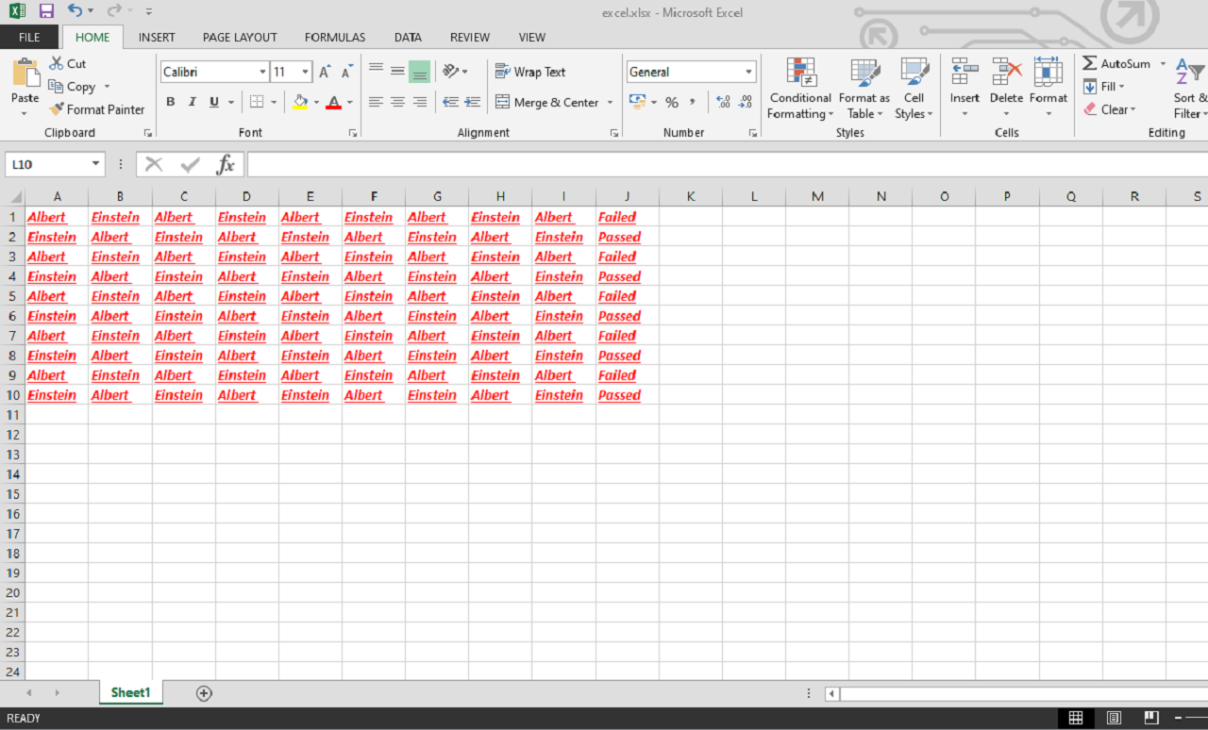The height and width of the screenshot is (730, 1208).
Task: Open the Format as Table gallery
Action: coord(864,89)
